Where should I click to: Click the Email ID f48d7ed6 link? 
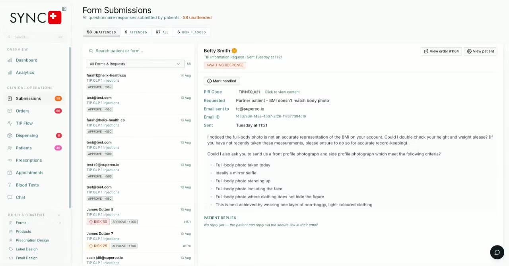tap(271, 117)
